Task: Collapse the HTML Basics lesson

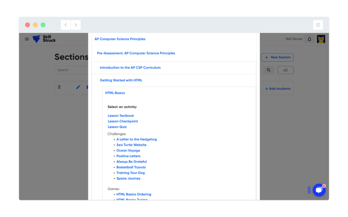Action: 115,93
